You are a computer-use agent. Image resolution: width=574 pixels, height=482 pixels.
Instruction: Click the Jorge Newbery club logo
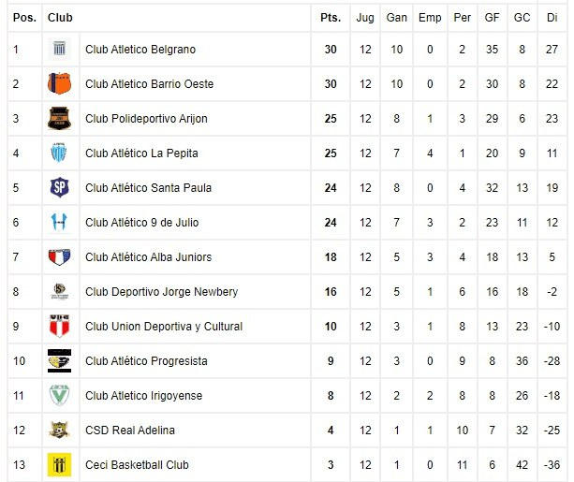tap(59, 291)
